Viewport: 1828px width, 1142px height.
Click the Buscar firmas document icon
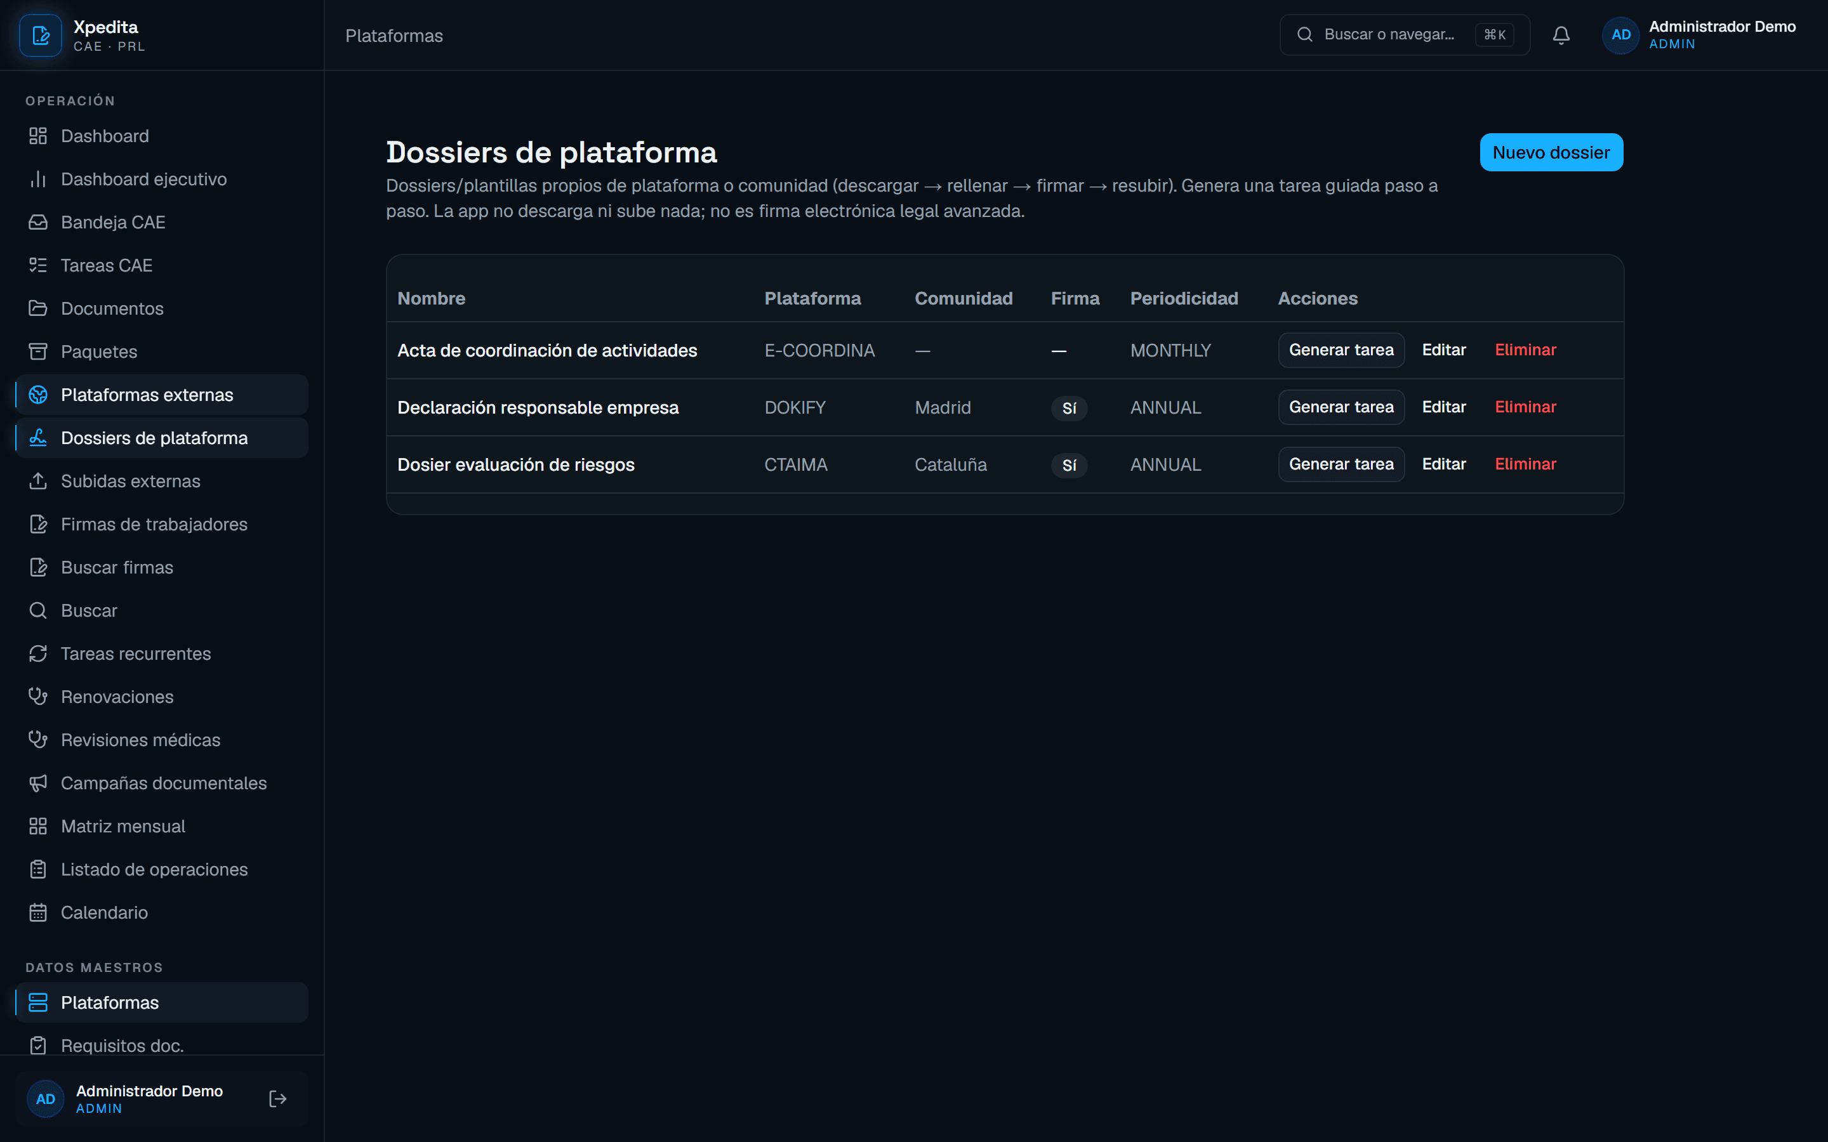click(x=38, y=567)
